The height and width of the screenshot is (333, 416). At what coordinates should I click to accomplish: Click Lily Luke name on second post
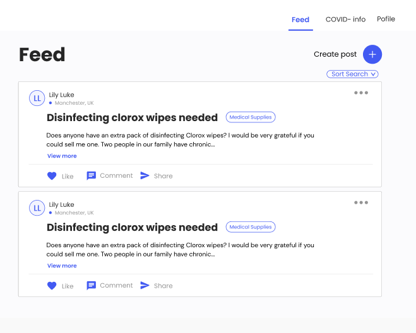61,205
